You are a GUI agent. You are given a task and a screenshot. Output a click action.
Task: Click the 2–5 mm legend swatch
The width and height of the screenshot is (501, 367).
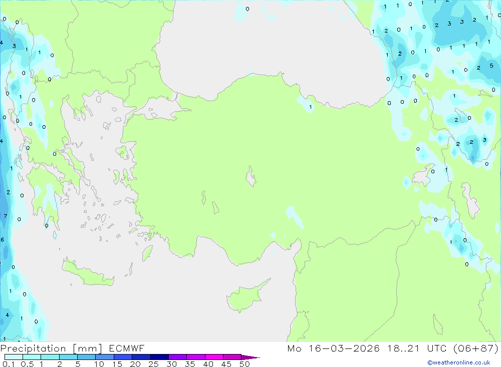click(68, 357)
